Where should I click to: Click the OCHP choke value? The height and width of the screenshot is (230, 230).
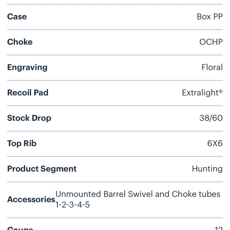[x=211, y=42]
